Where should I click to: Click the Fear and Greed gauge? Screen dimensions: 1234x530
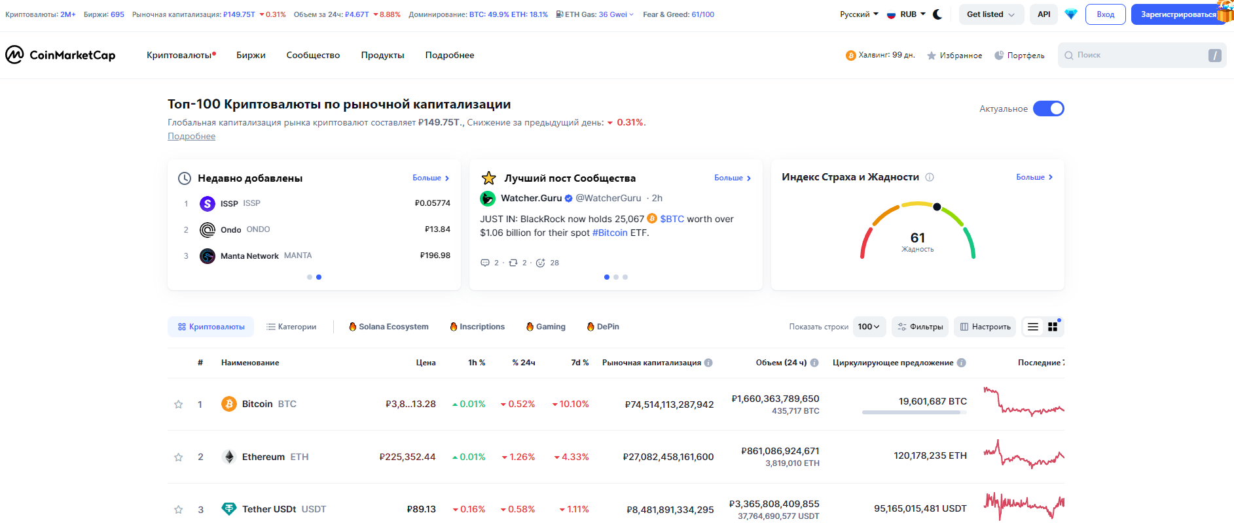coord(918,231)
